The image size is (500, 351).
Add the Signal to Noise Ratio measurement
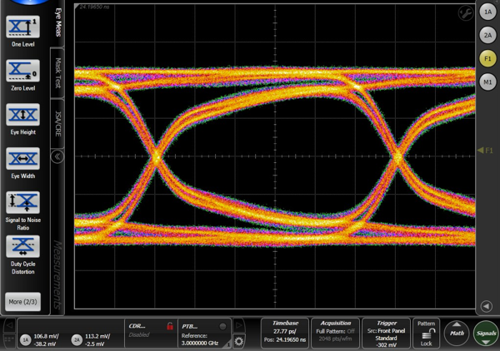22,202
